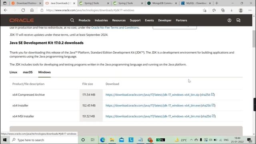Select the x64 MSI Installer row label

23,116
